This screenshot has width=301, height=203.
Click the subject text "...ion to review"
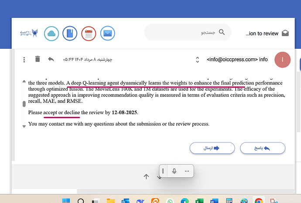[x=262, y=34]
